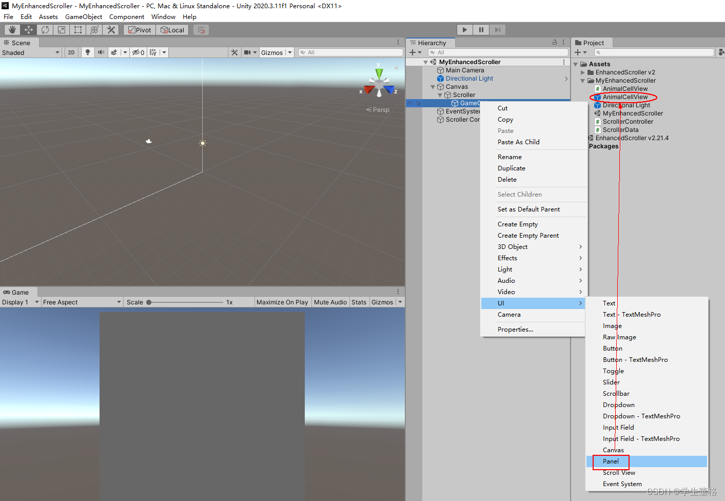725x501 pixels.
Task: Click the camera icon next to Gizmos
Action: coord(247,52)
